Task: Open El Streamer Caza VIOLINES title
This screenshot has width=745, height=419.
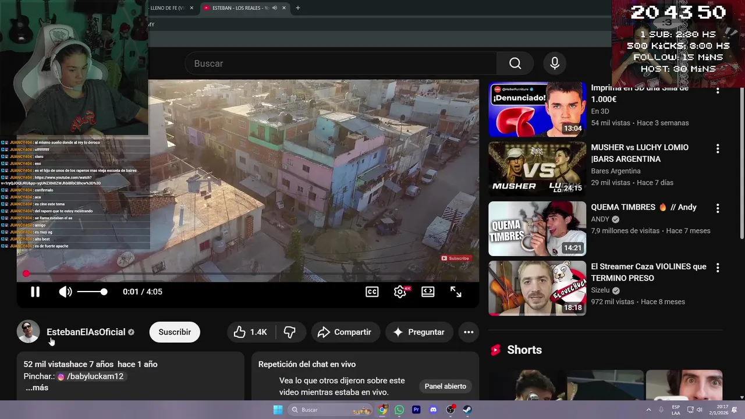Action: coord(648,272)
